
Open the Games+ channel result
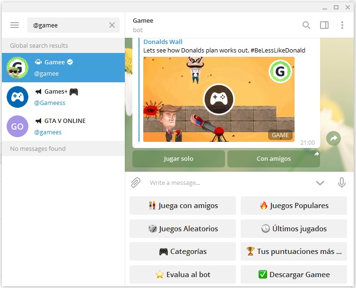(x=63, y=97)
